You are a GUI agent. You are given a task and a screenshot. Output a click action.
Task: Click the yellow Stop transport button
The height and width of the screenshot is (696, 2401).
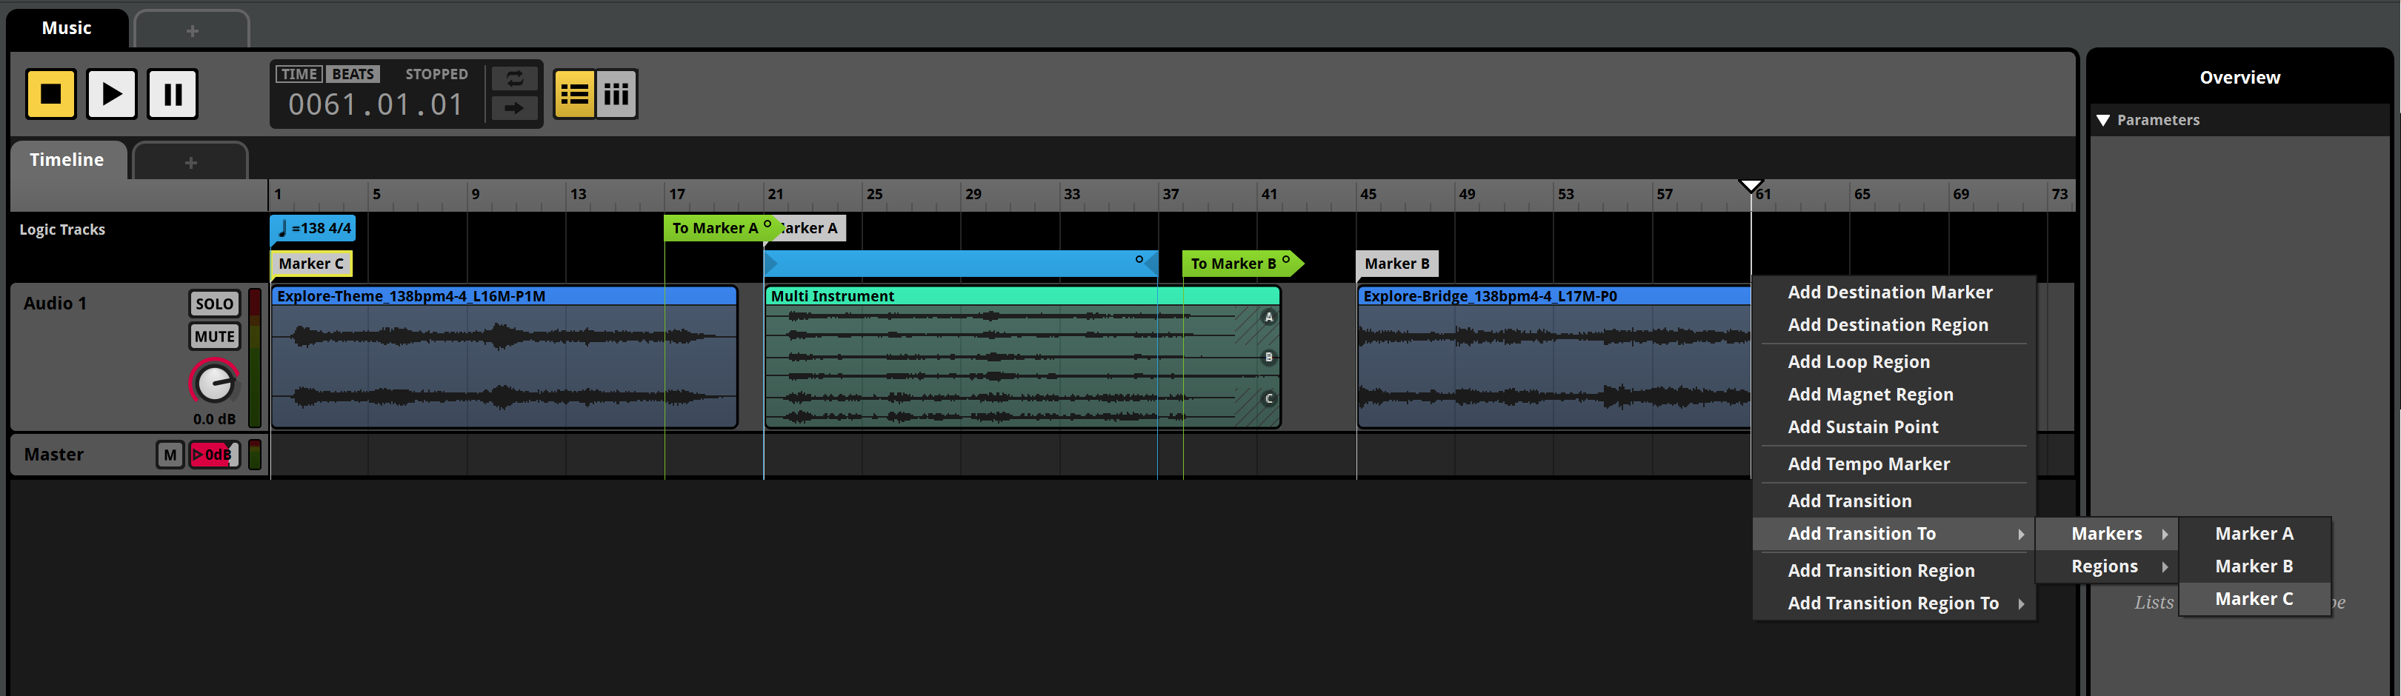pos(50,94)
